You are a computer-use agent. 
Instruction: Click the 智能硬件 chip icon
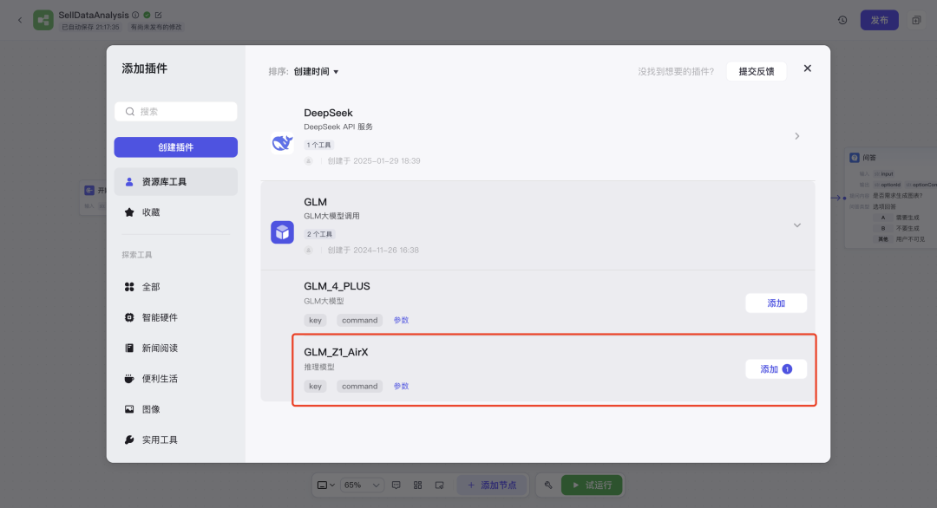point(129,317)
